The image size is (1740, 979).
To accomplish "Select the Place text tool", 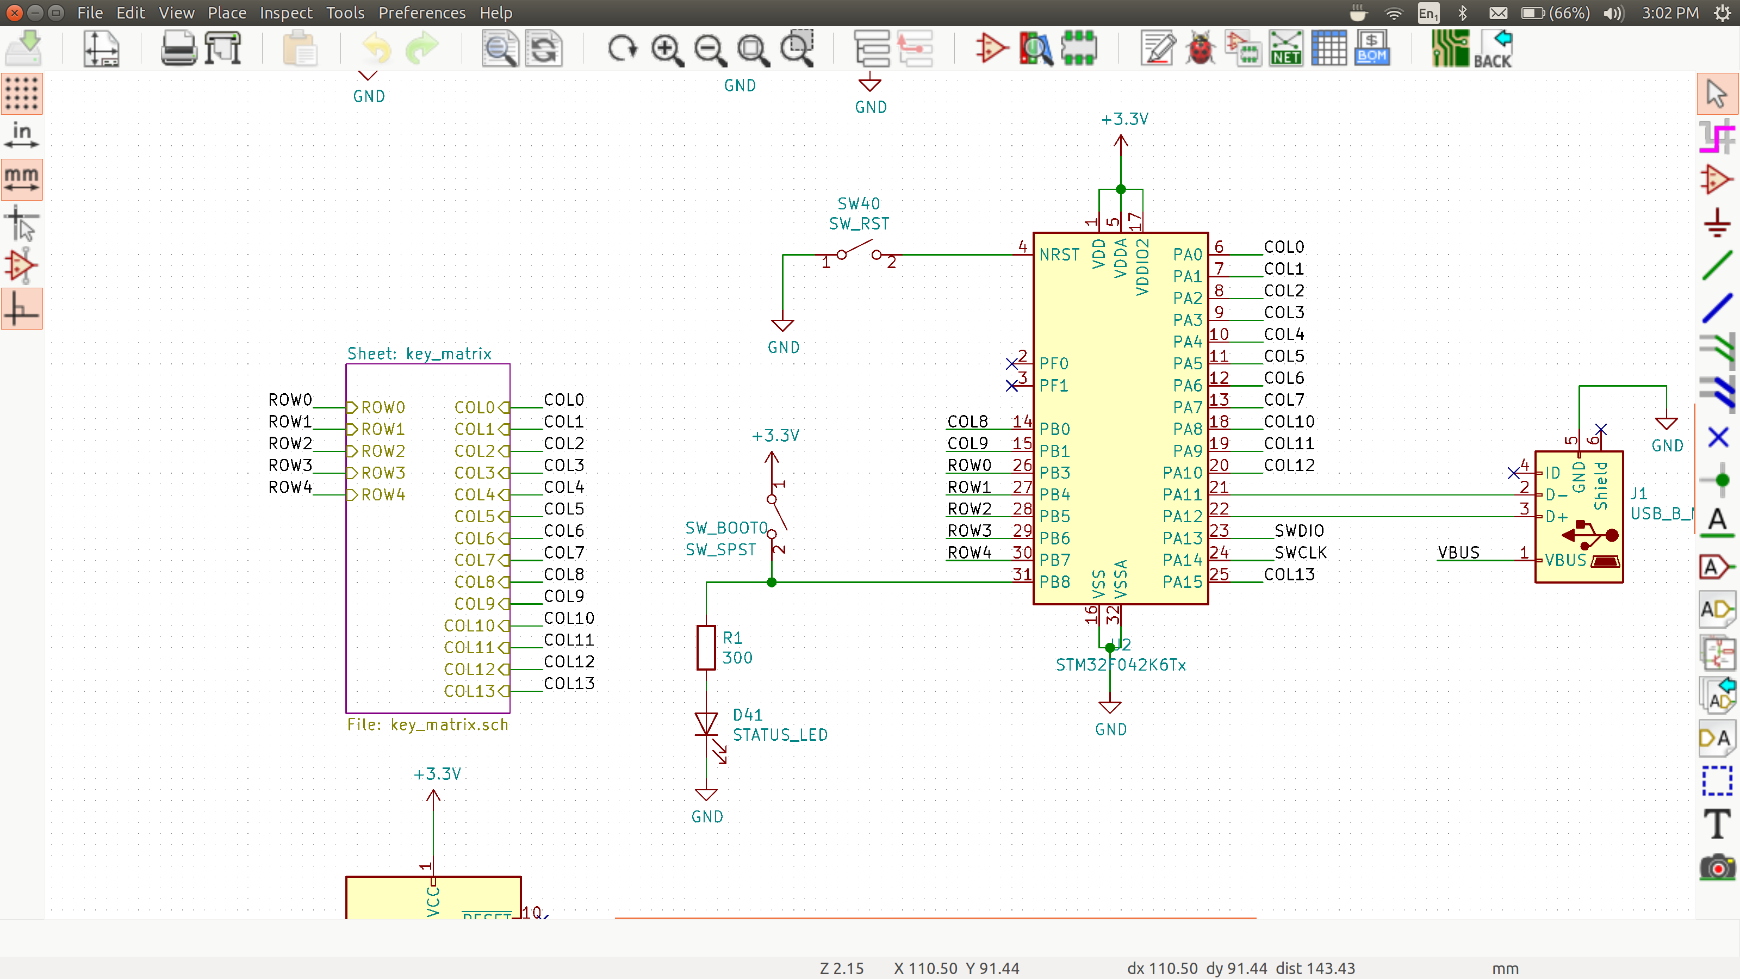I will click(1717, 823).
